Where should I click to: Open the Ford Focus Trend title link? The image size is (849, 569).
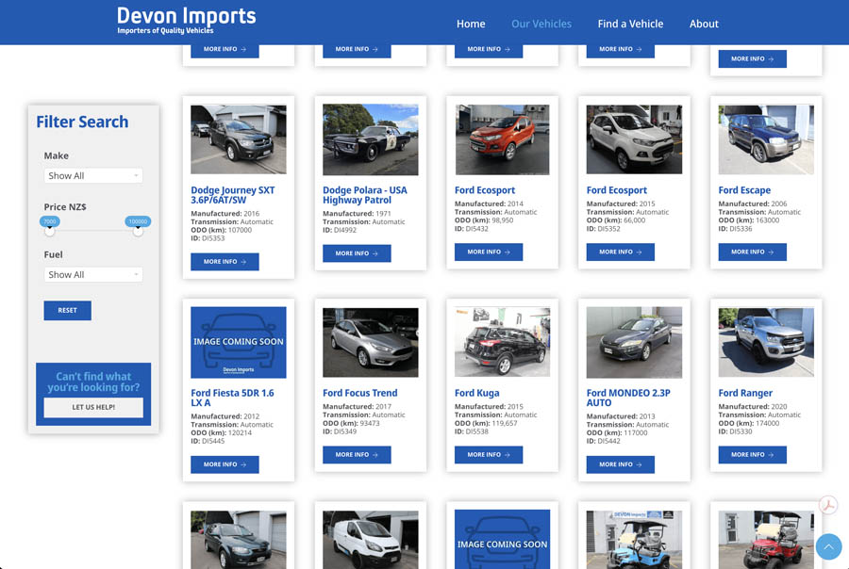[x=360, y=393]
